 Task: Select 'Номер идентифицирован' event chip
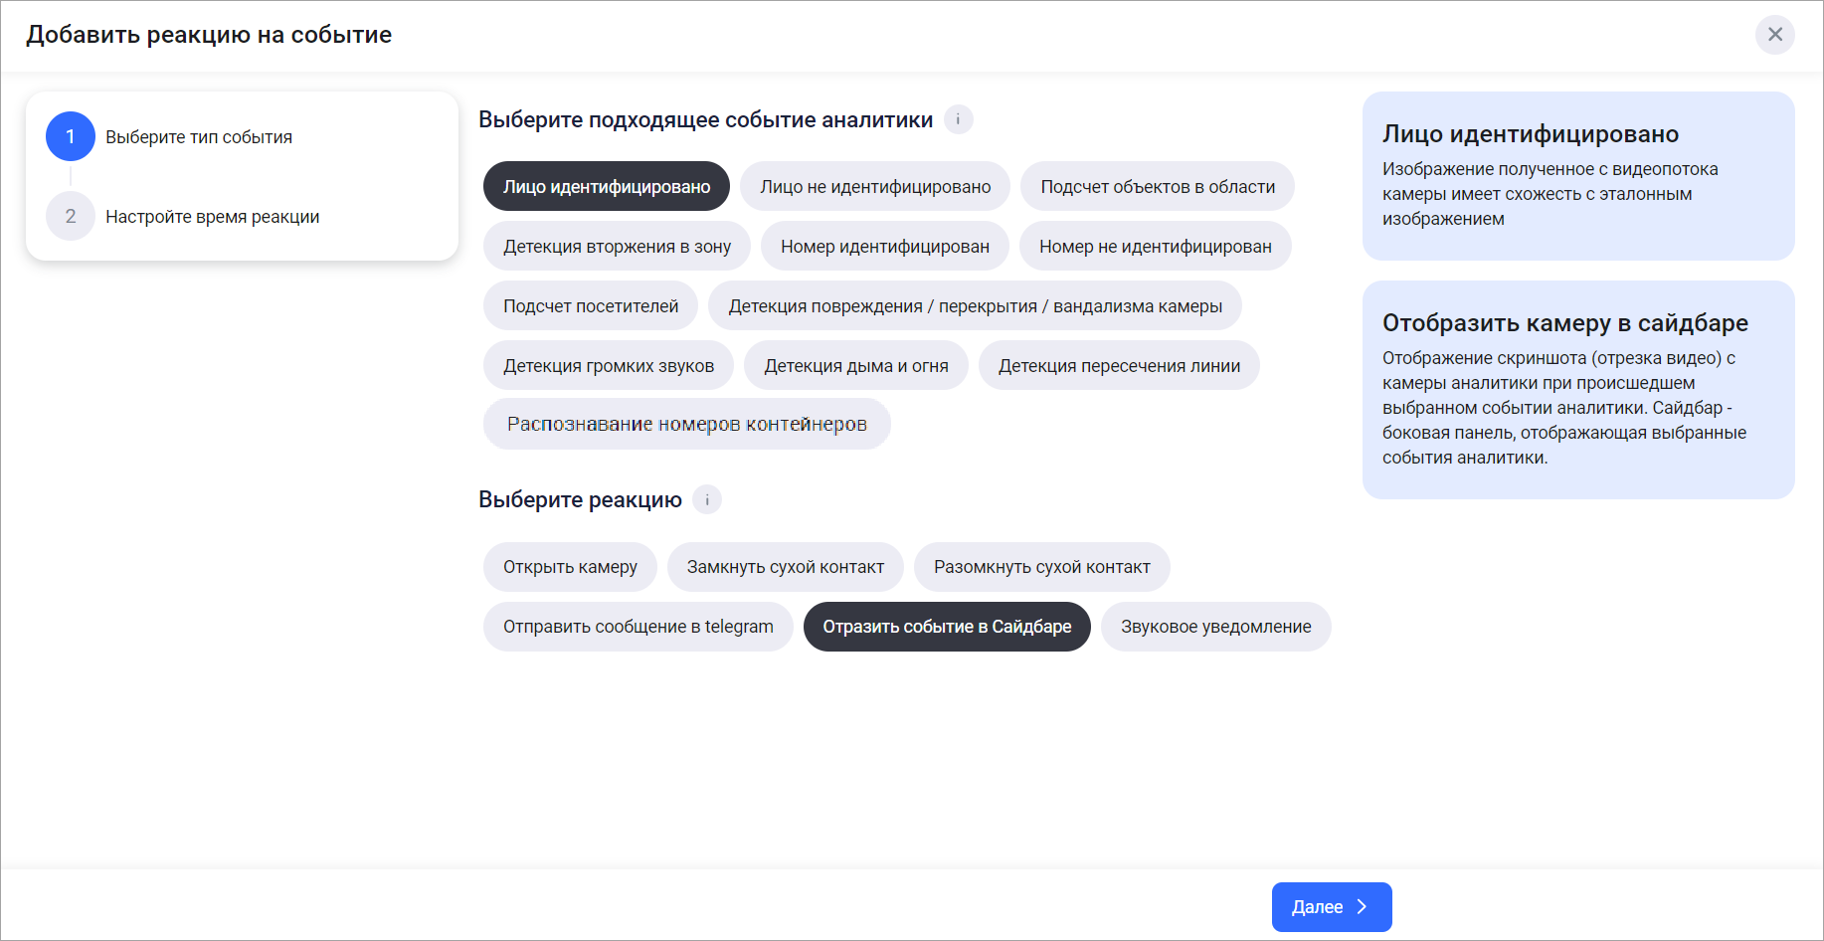coord(884,247)
